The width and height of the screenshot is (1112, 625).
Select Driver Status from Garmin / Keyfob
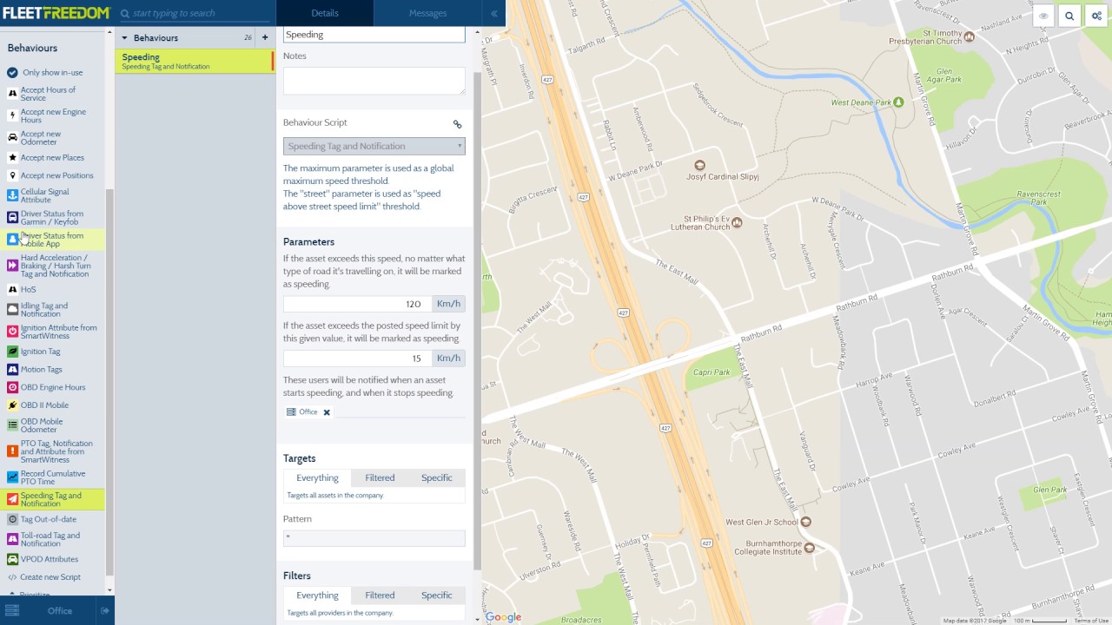coord(52,218)
